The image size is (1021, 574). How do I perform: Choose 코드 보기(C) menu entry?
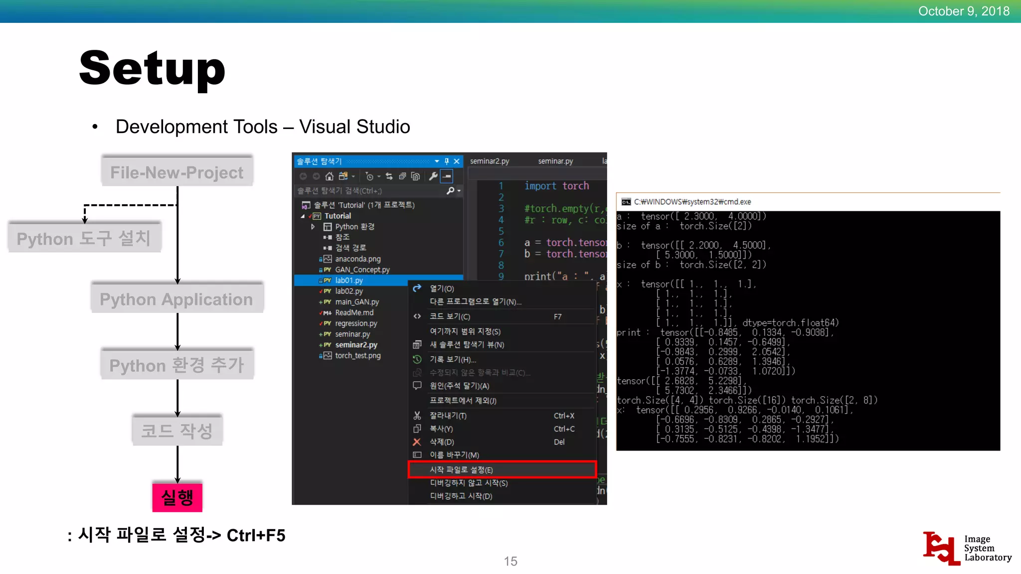point(503,316)
